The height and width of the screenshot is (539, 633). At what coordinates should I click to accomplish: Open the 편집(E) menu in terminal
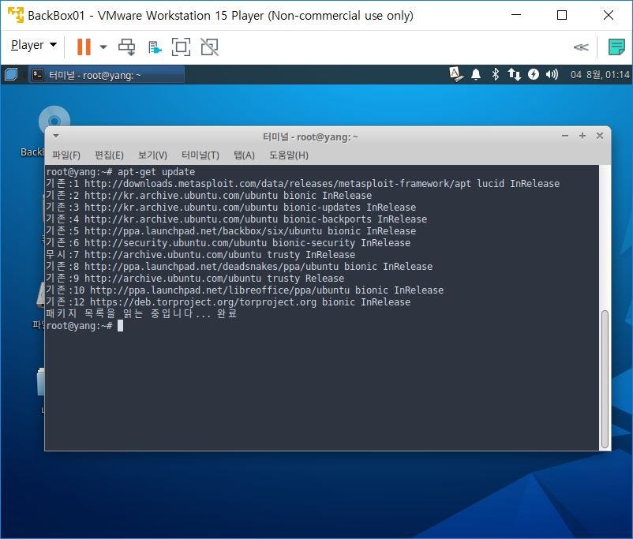109,155
